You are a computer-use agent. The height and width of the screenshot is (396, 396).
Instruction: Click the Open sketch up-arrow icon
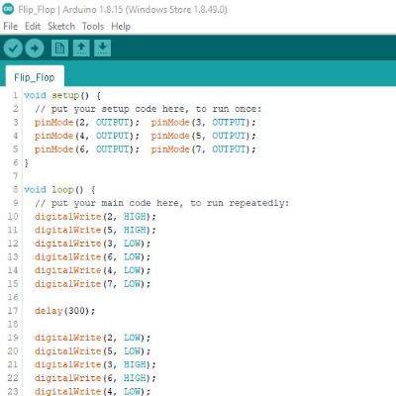(x=81, y=49)
